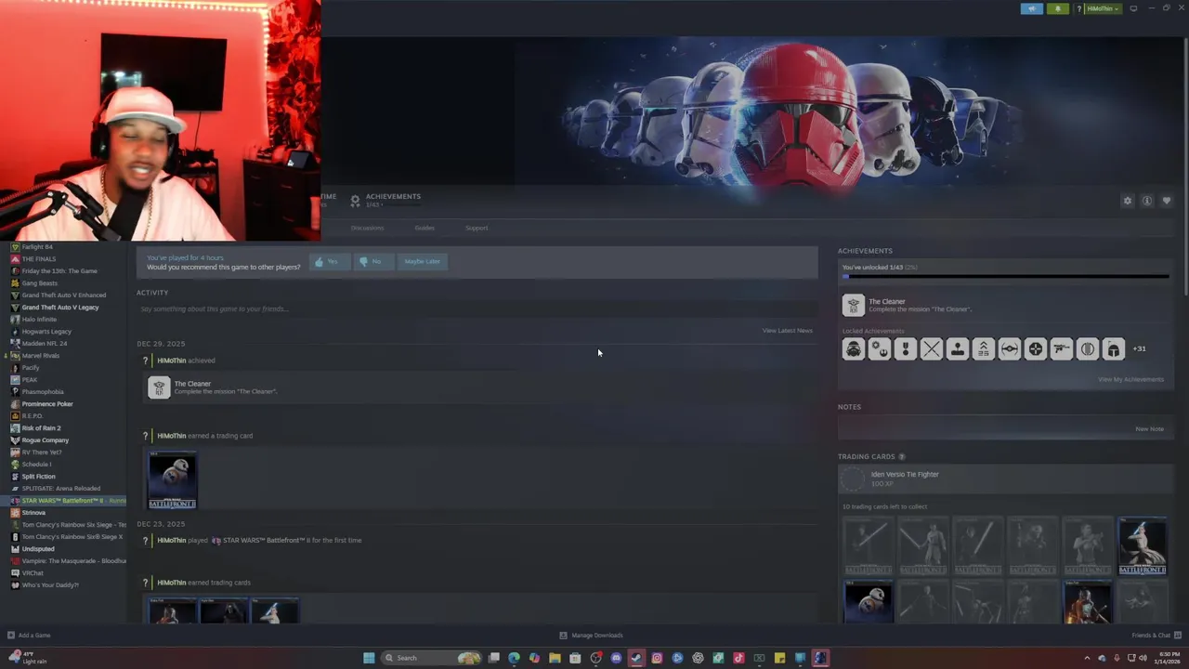This screenshot has width=1189, height=669.
Task: Open File Explorer from the taskbar
Action: [555, 658]
